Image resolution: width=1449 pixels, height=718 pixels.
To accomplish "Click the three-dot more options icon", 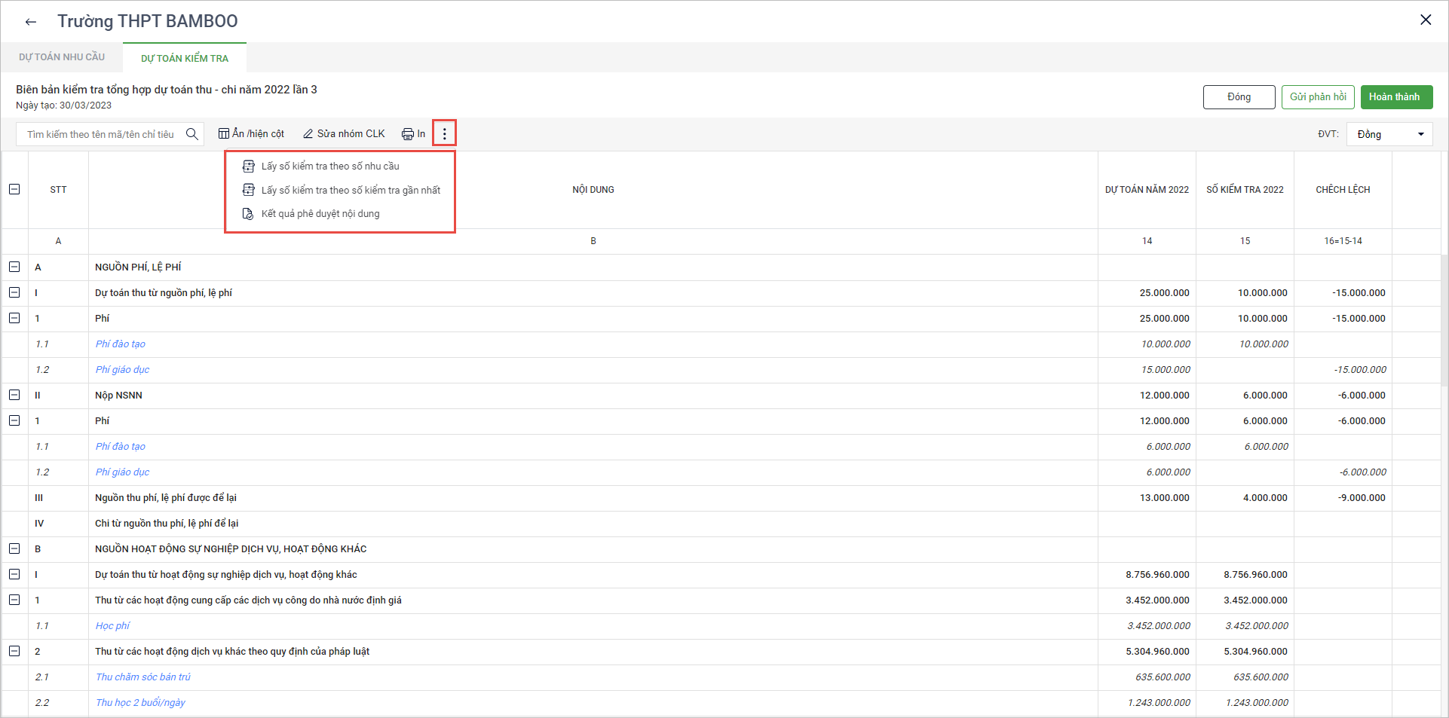I will coord(444,134).
